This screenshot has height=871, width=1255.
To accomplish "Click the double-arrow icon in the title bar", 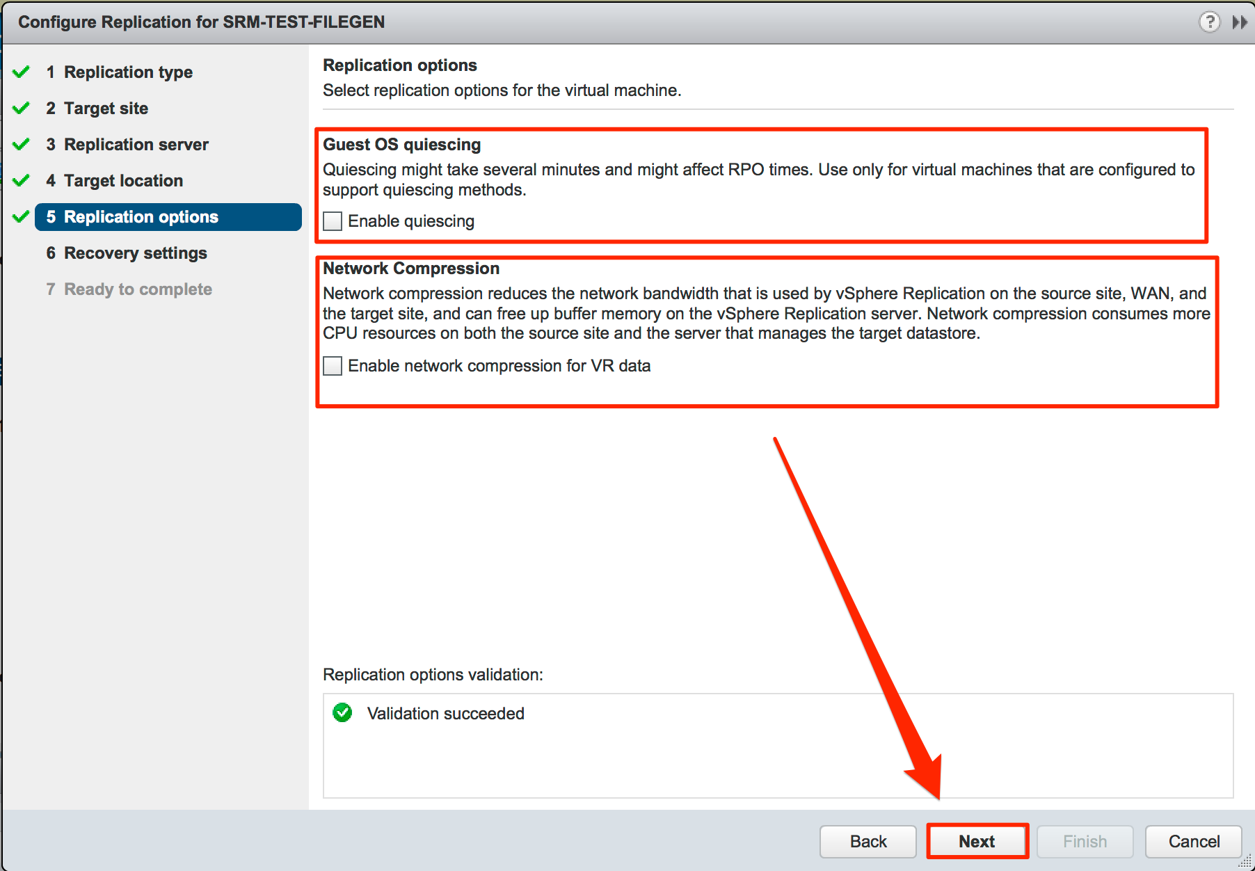I will coord(1239,22).
